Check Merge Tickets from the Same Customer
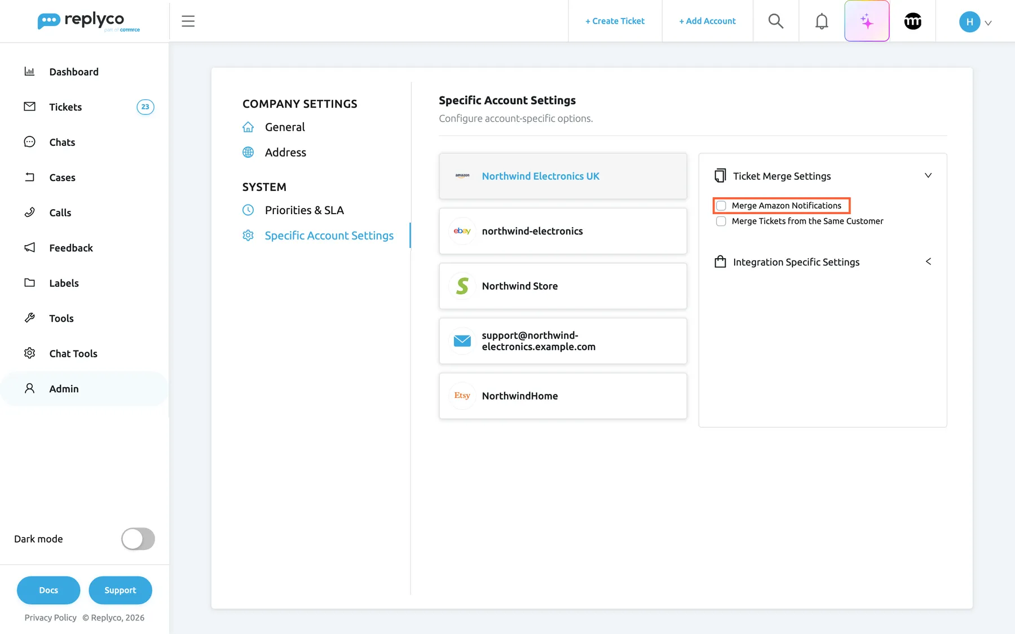This screenshot has height=634, width=1015. coord(721,221)
